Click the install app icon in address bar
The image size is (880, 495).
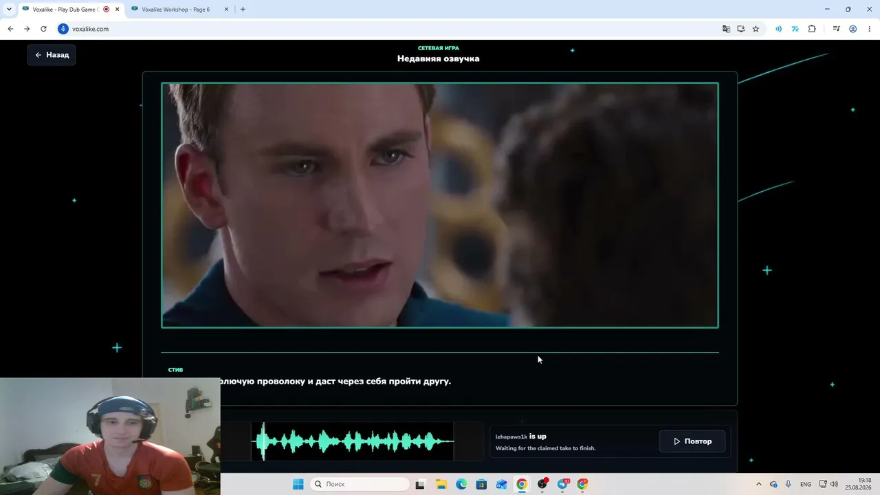(x=741, y=29)
